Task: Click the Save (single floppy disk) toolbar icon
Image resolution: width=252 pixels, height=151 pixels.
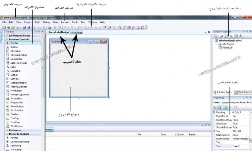Action: [24, 27]
